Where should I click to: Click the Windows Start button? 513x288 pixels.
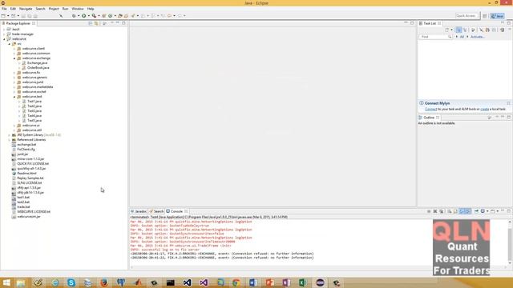tap(6, 282)
